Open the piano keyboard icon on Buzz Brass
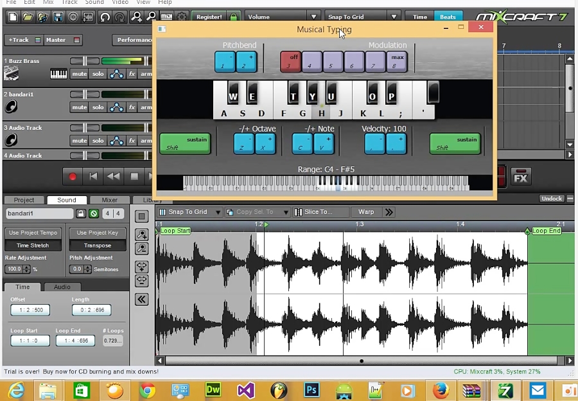The width and height of the screenshot is (578, 401). coord(58,74)
